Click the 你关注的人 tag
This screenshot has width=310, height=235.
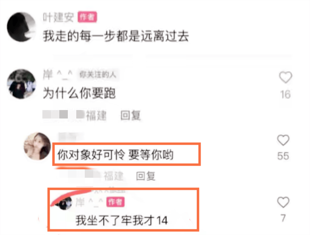pos(98,75)
